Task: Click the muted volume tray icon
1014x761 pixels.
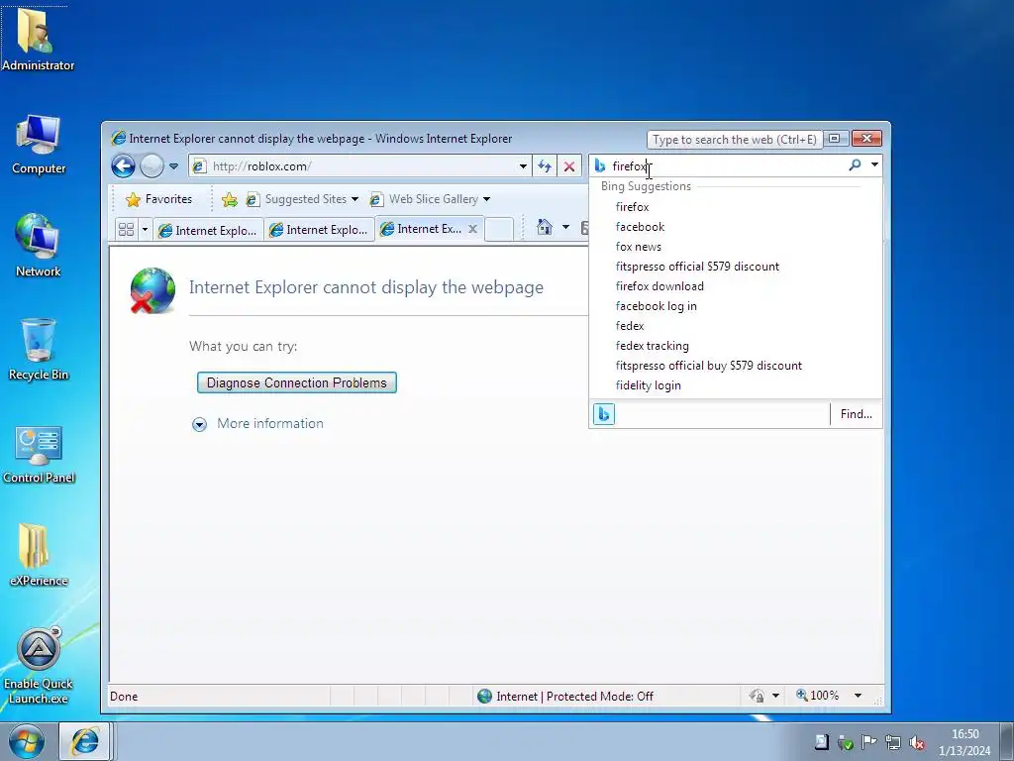Action: point(917,742)
